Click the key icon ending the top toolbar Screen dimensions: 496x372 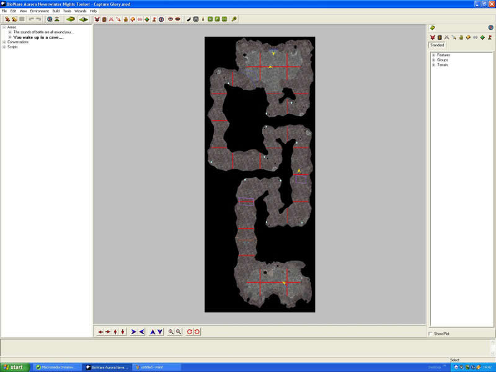point(234,19)
